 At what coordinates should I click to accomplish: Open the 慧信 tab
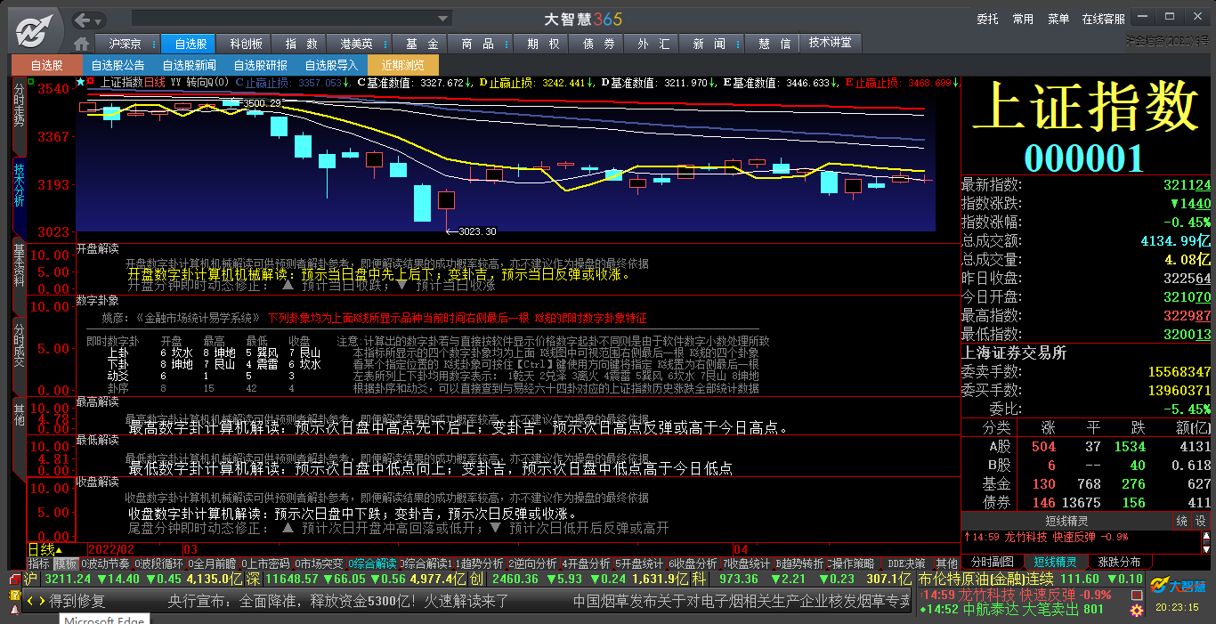pos(774,44)
